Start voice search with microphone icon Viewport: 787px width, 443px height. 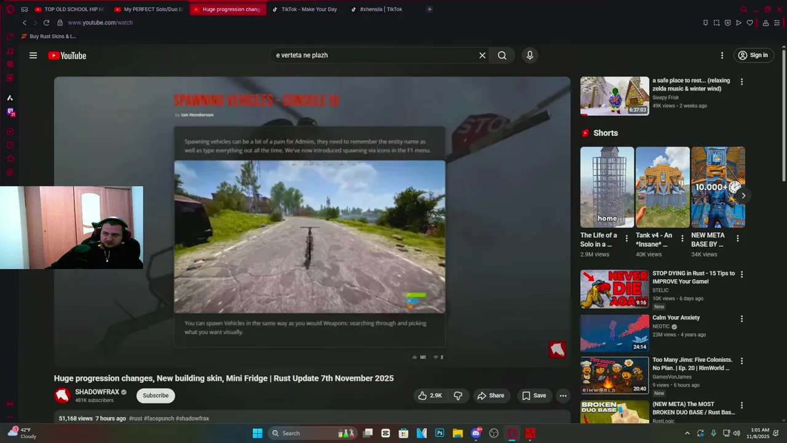pos(530,55)
